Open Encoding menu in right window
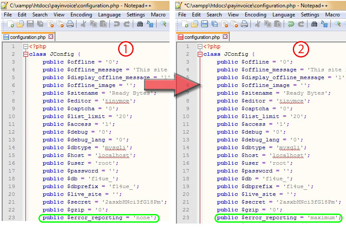This screenshot has height=227, width=346. click(256, 15)
